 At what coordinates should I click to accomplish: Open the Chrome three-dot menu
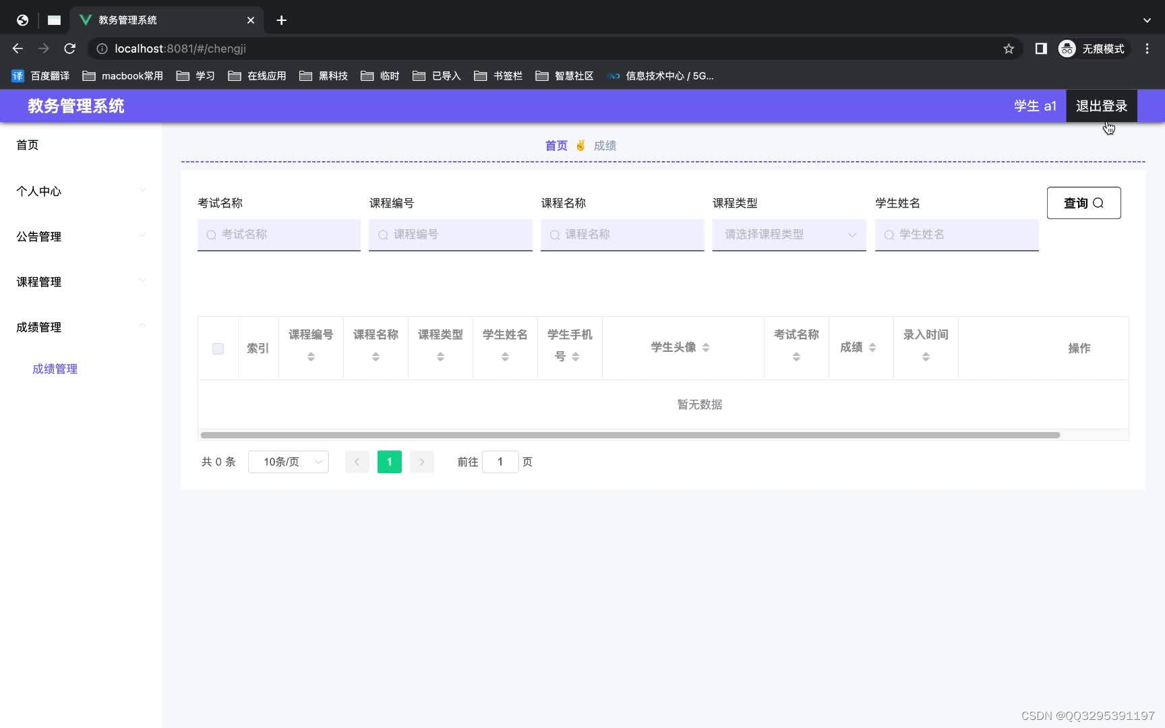pos(1147,49)
